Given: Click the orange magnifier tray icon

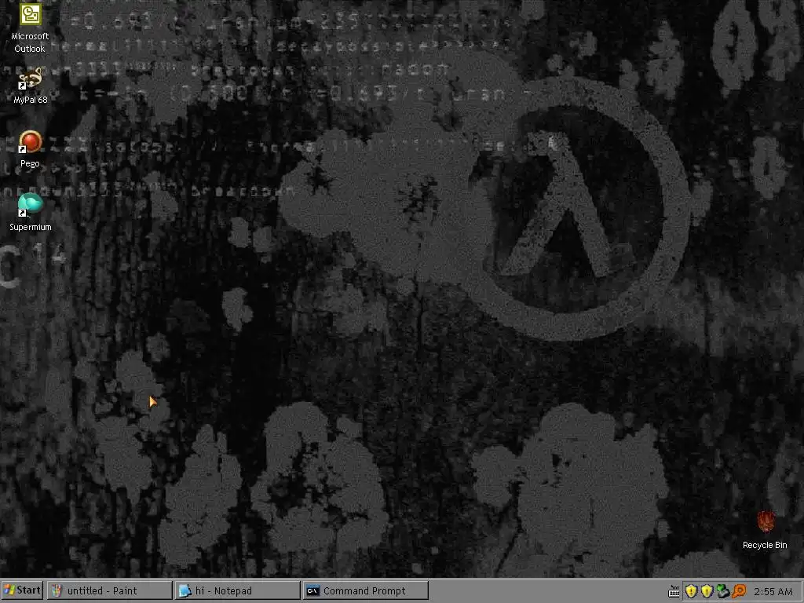Looking at the screenshot, I should pyautogui.click(x=739, y=591).
